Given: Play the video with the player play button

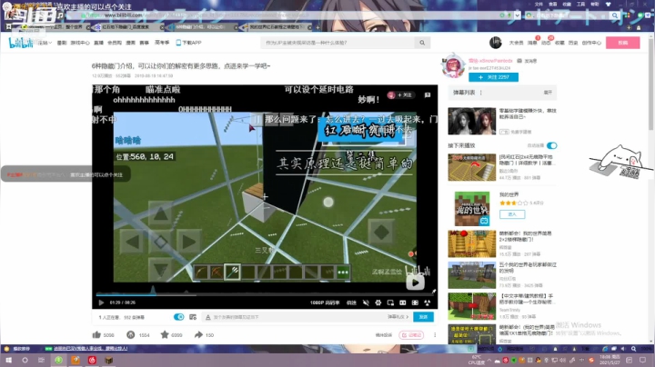Looking at the screenshot, I should tap(101, 303).
